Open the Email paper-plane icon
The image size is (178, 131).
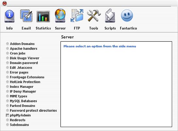(26, 16)
